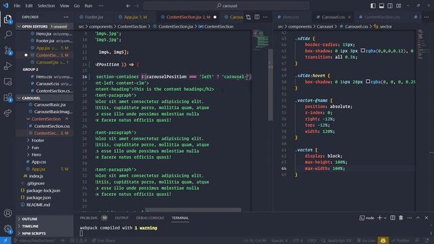Open the Remote Explorer view

(7, 81)
